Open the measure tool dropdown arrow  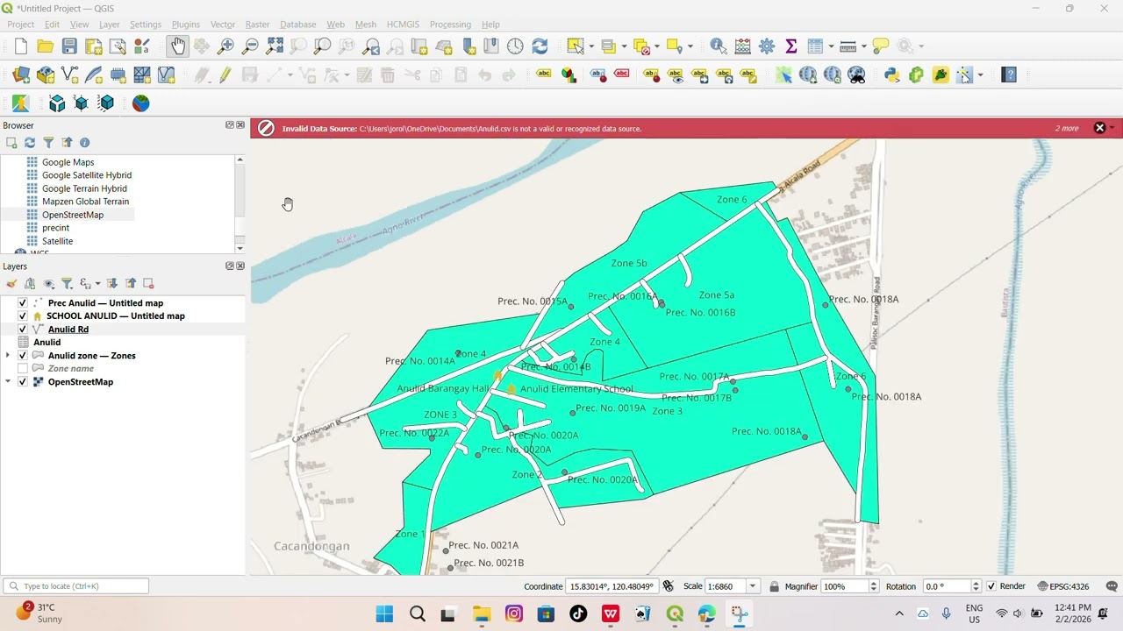point(864,46)
